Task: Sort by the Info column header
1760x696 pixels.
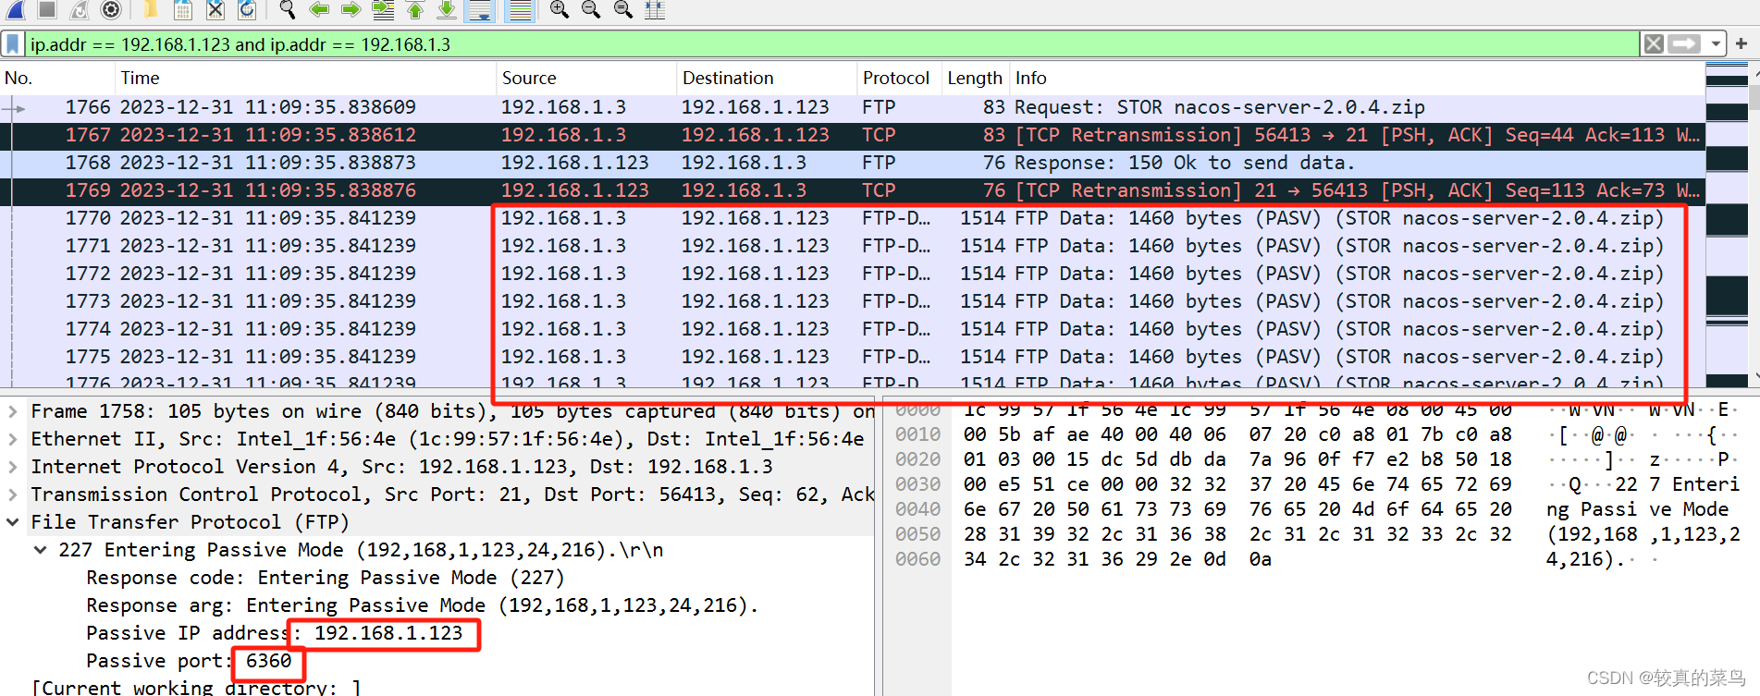Action: [x=1357, y=78]
